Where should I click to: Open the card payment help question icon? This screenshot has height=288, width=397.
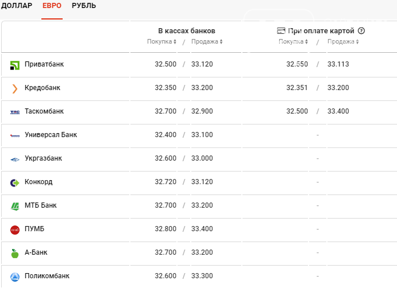click(x=361, y=31)
